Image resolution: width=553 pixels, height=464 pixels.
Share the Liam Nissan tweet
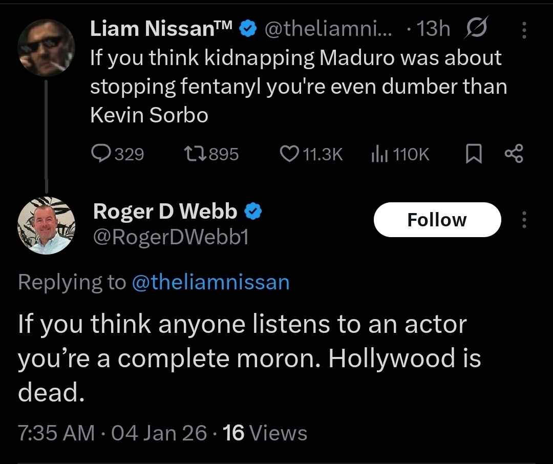pyautogui.click(x=514, y=154)
